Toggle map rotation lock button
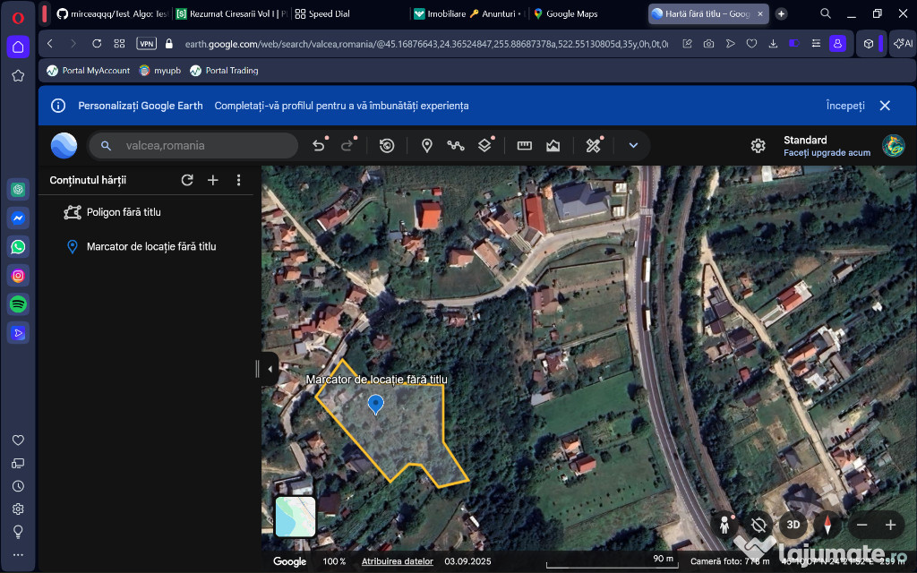This screenshot has height=573, width=917. coord(758,525)
